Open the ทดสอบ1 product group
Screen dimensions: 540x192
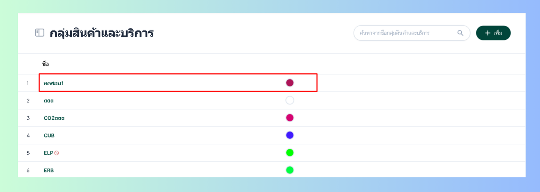click(x=54, y=83)
